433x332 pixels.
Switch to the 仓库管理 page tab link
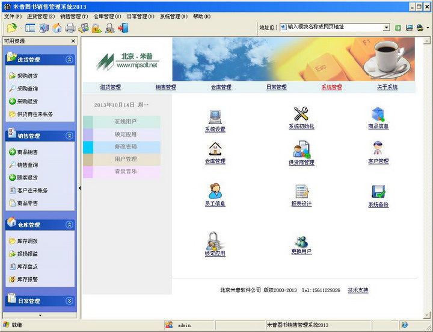tap(221, 87)
